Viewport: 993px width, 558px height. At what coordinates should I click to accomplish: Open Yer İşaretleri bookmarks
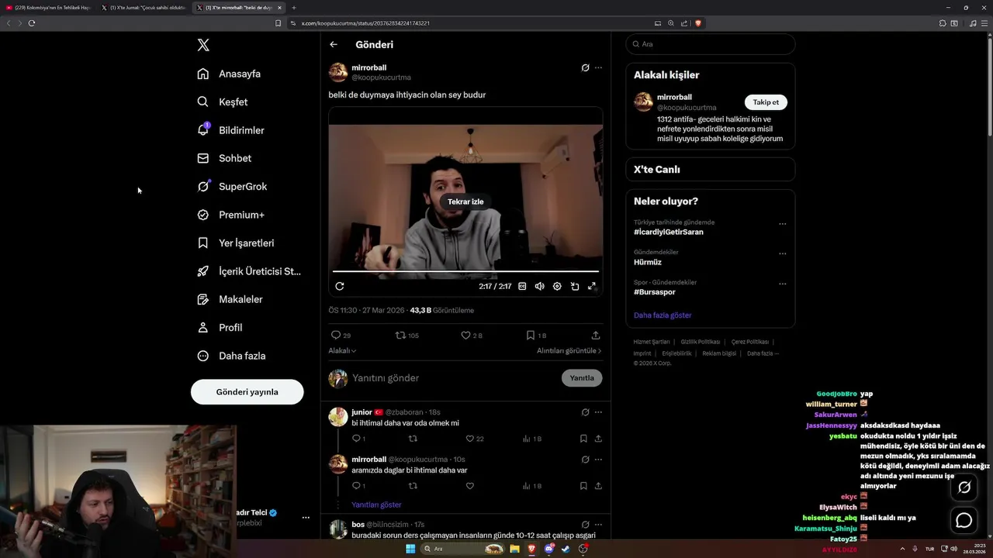(236, 243)
